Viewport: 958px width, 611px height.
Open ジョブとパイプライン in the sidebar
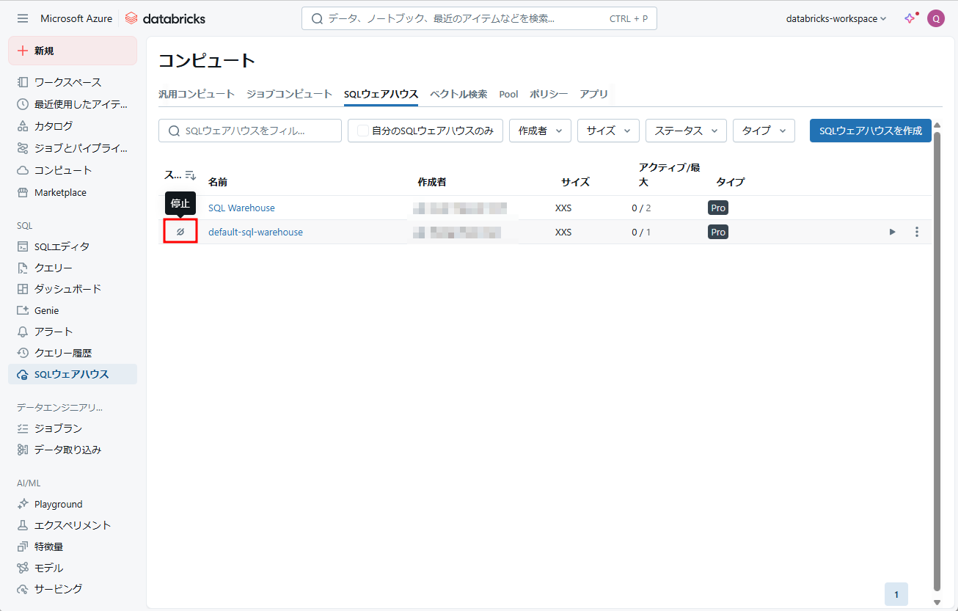(x=73, y=148)
